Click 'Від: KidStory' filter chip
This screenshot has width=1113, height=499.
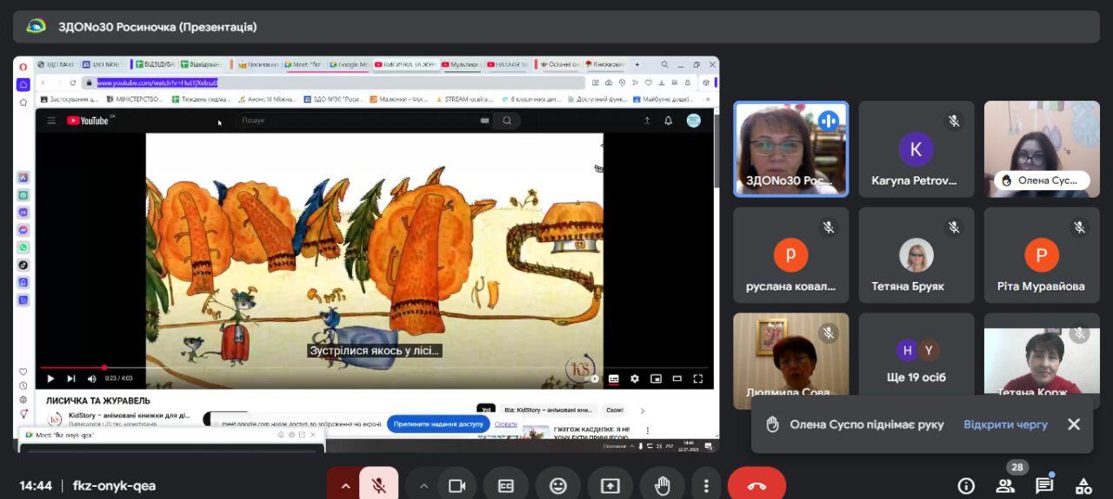tap(549, 410)
